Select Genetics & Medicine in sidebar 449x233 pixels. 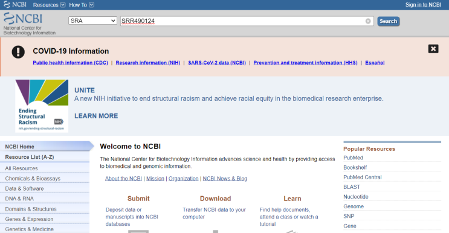[45, 229]
